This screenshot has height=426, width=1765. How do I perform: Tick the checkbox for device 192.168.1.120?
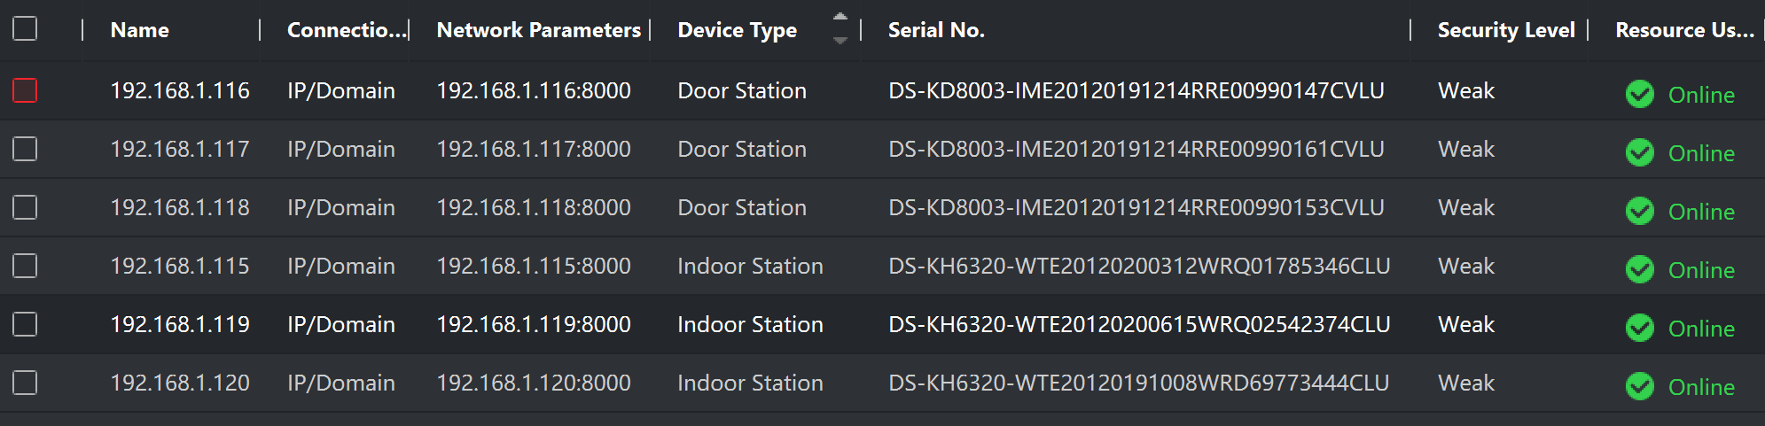click(x=25, y=383)
